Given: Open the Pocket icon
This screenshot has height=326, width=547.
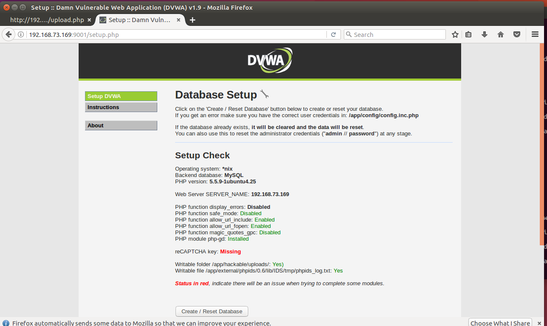Looking at the screenshot, I should (x=517, y=35).
